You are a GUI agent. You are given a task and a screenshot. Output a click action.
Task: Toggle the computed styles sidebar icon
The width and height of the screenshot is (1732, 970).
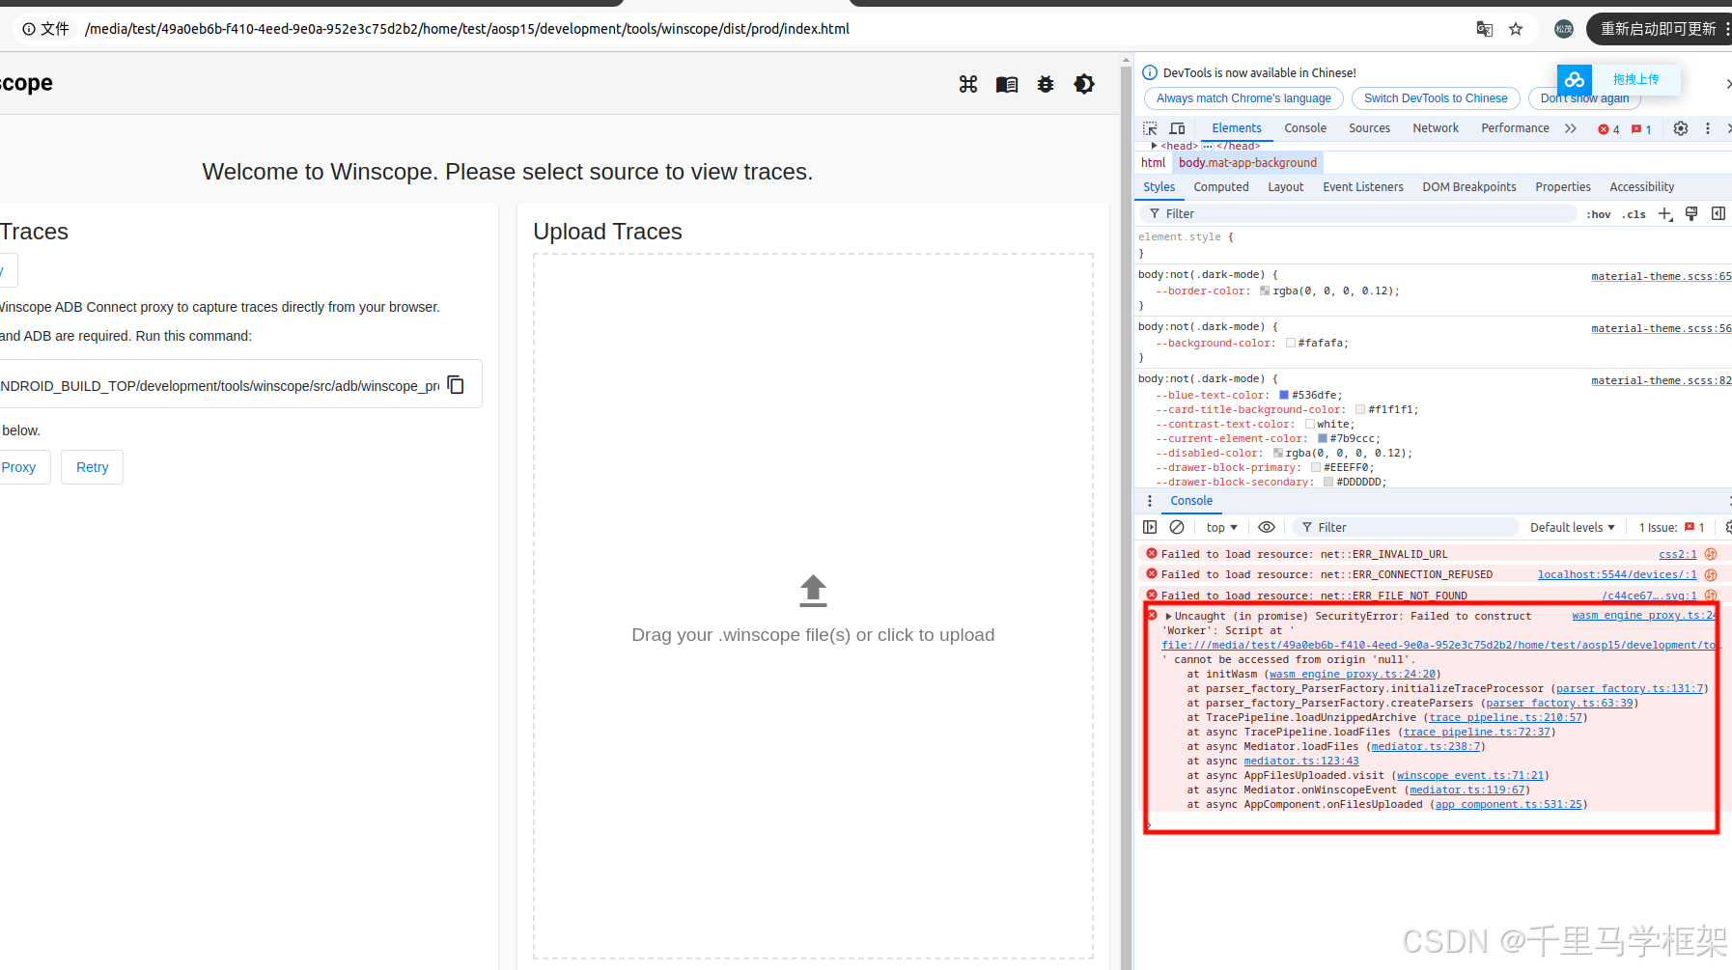[1718, 214]
